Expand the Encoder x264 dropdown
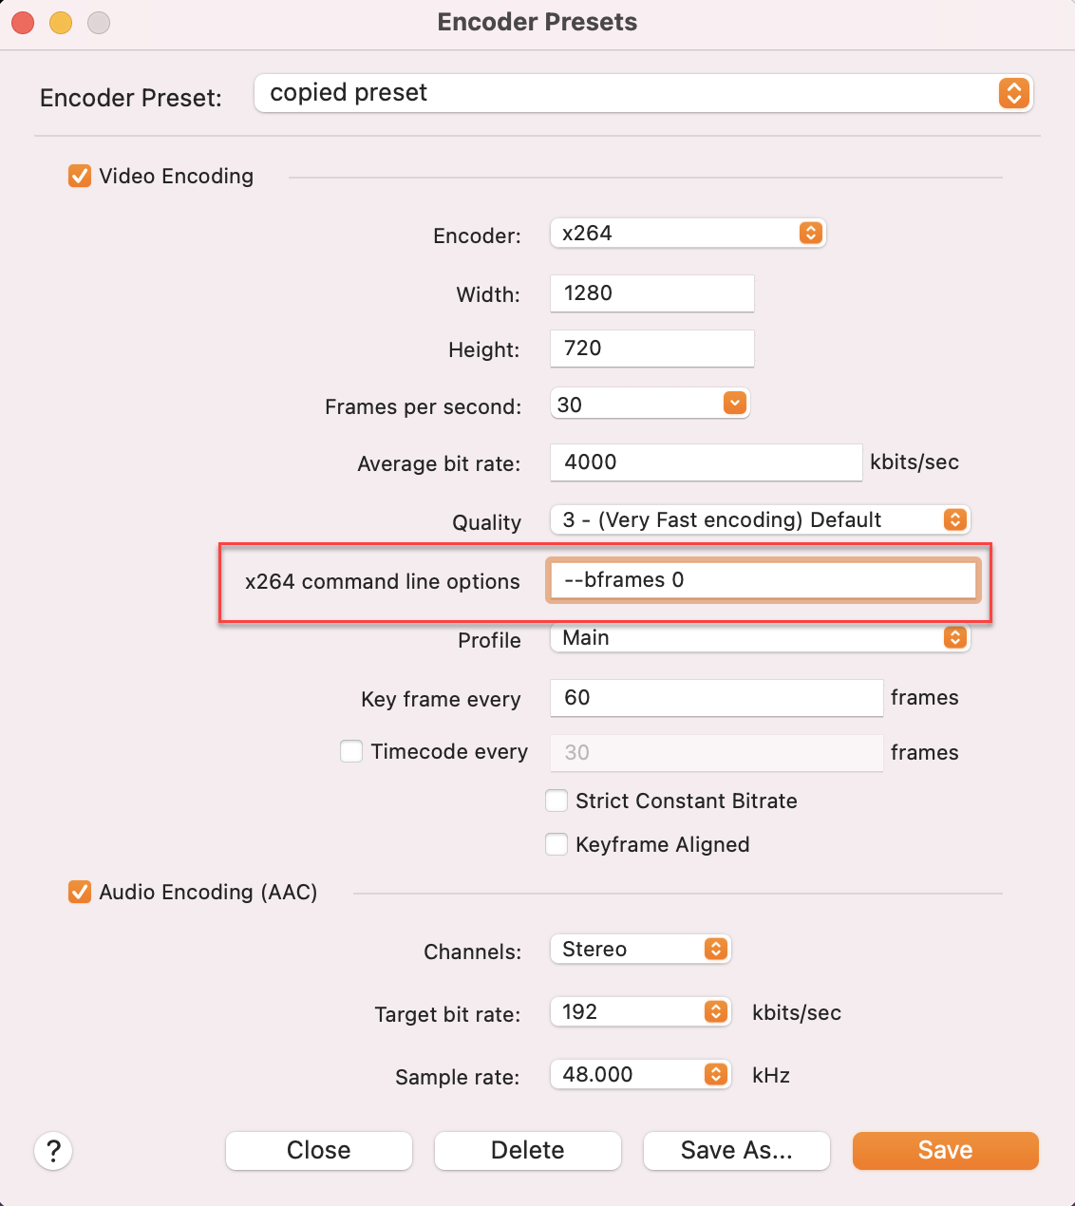This screenshot has width=1075, height=1206. 688,234
